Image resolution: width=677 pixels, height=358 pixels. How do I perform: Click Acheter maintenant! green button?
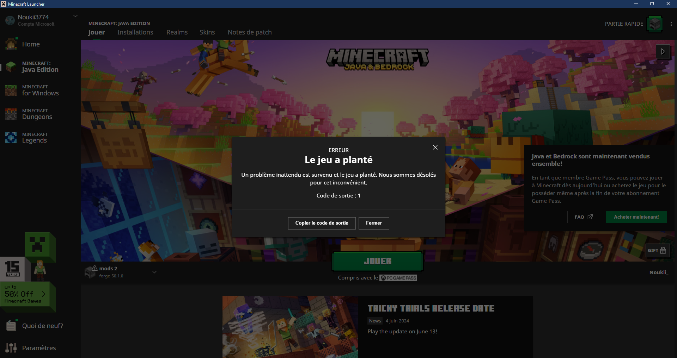pos(636,217)
